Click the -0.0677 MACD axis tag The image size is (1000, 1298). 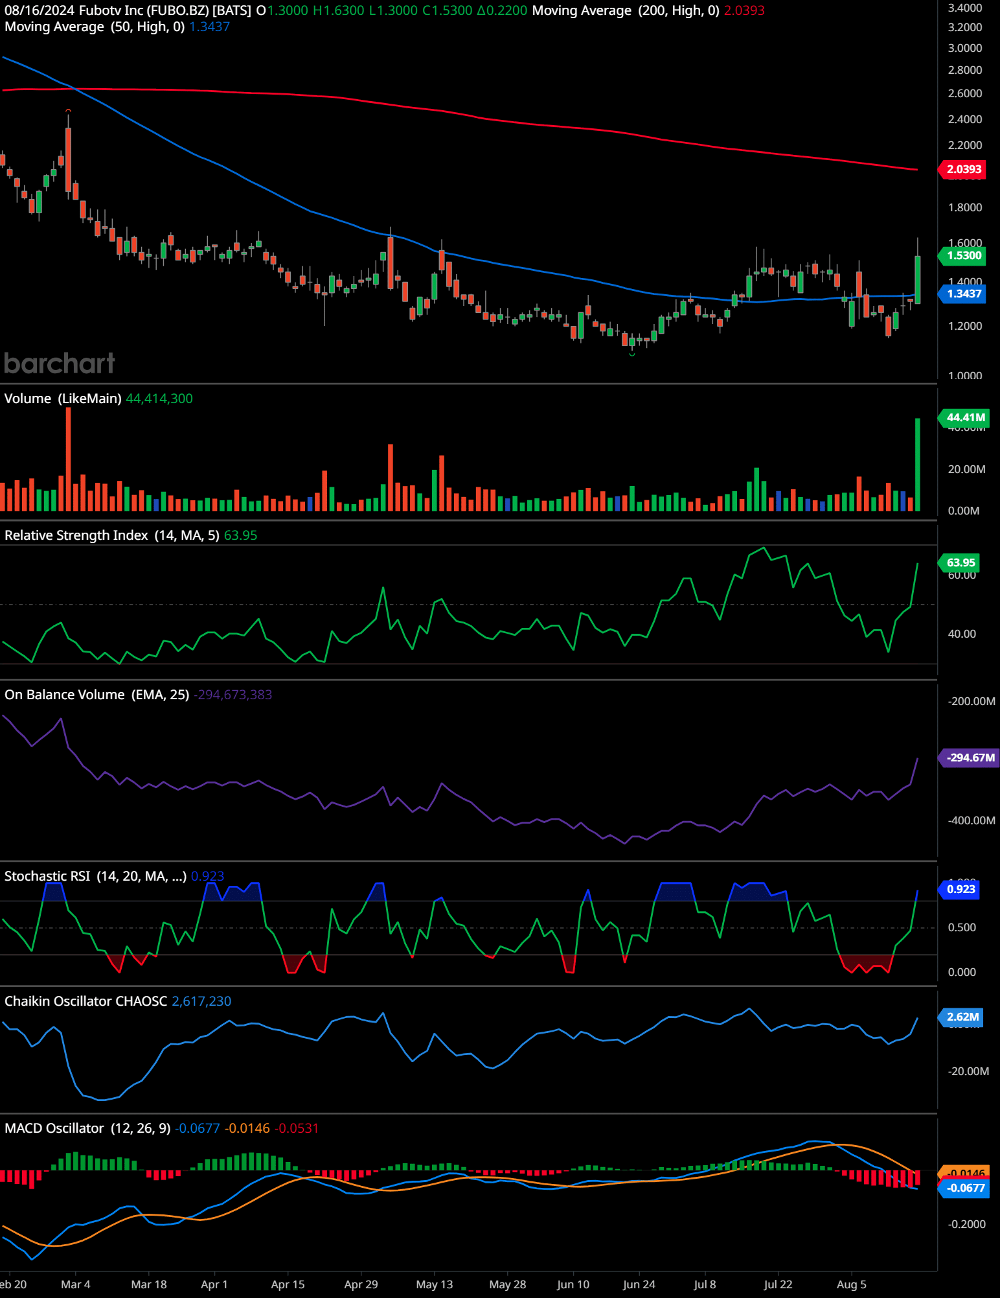(x=964, y=1188)
